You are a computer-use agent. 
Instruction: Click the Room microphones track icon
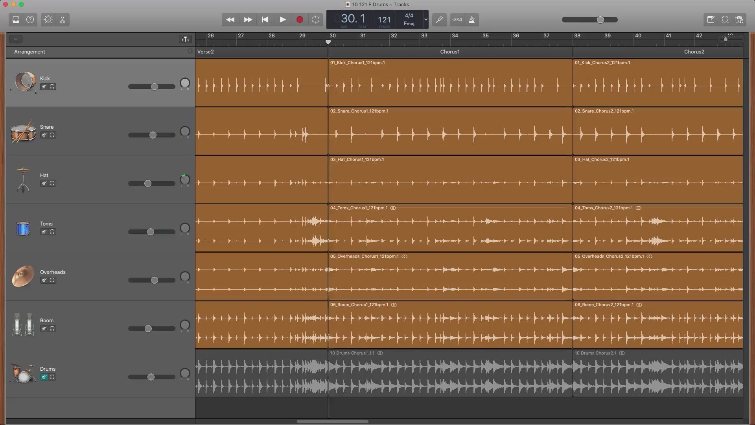pyautogui.click(x=23, y=325)
